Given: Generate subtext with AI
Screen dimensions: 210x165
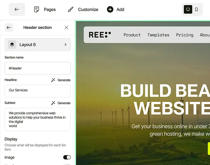Looking at the screenshot, I should coord(61,103).
